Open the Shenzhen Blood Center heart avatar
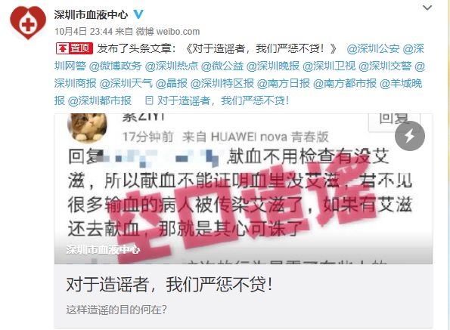 28,23
